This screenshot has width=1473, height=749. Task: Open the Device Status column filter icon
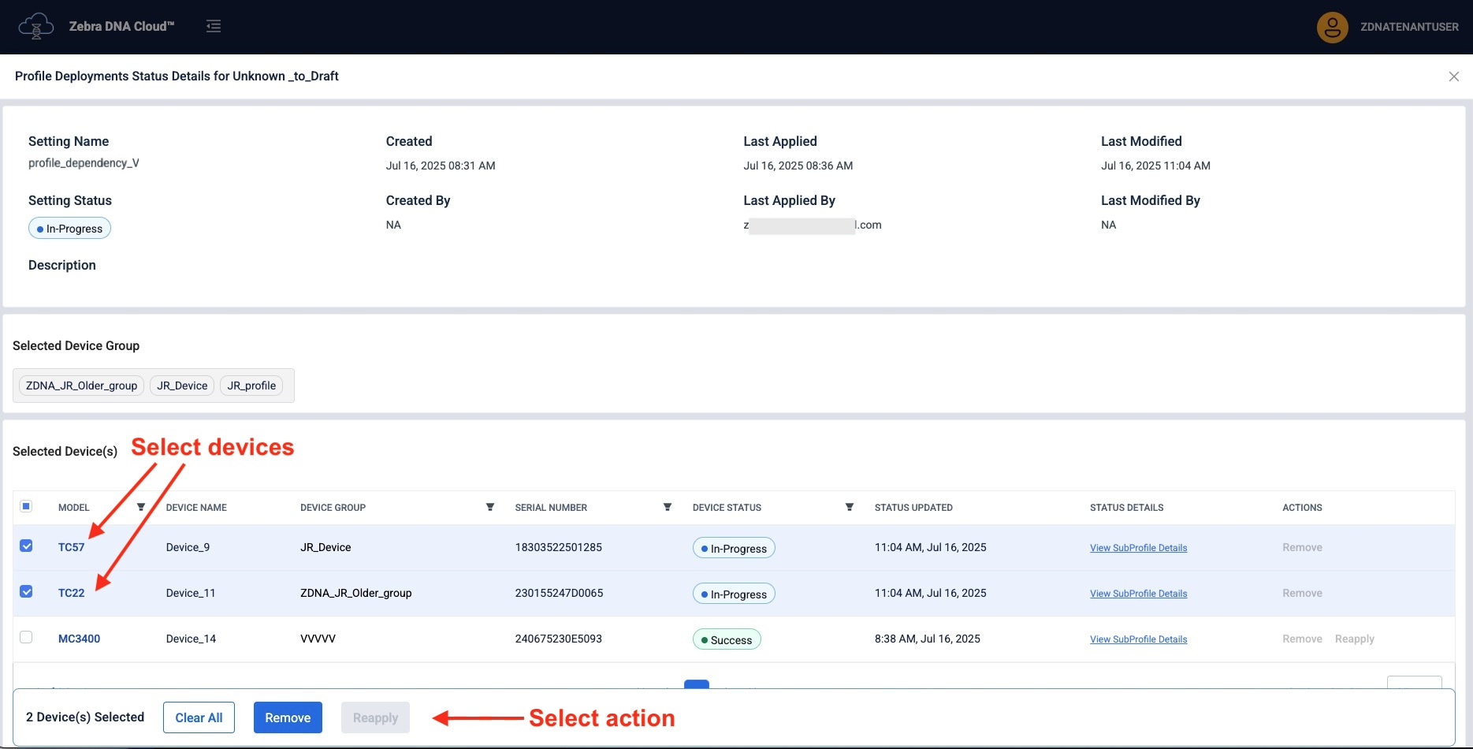tap(849, 507)
